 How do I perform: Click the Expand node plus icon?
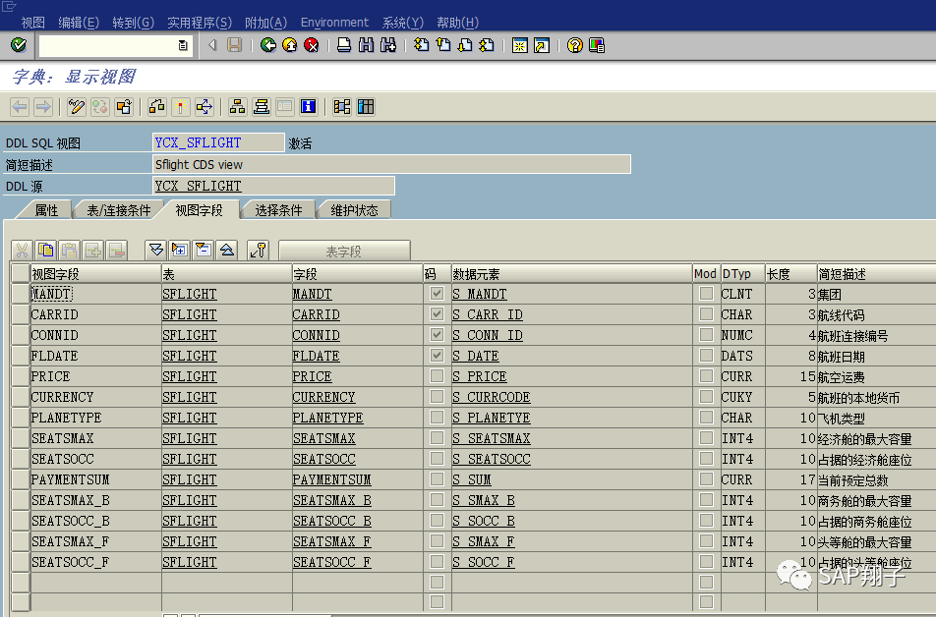pos(179,250)
